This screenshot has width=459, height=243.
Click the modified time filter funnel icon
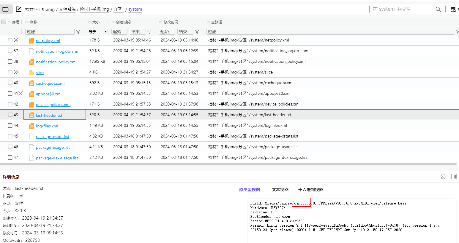point(197,32)
